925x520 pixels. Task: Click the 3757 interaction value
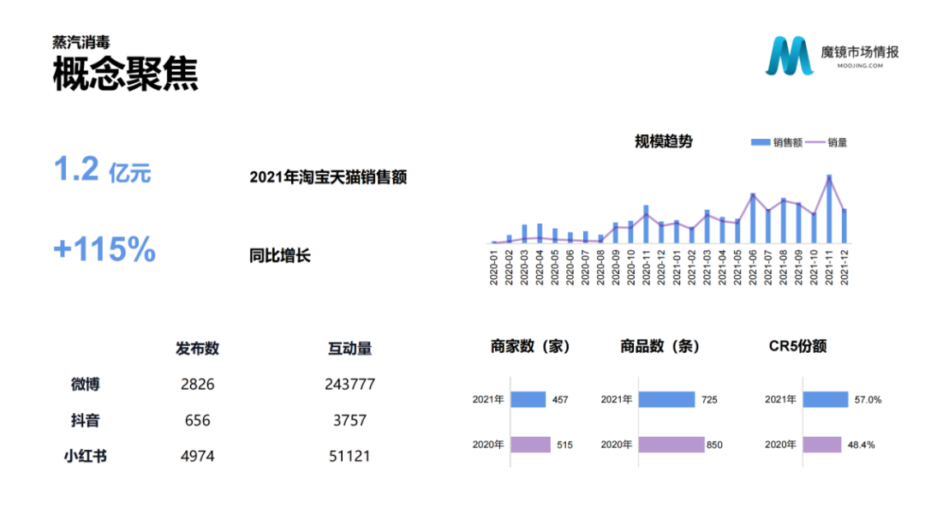349,421
